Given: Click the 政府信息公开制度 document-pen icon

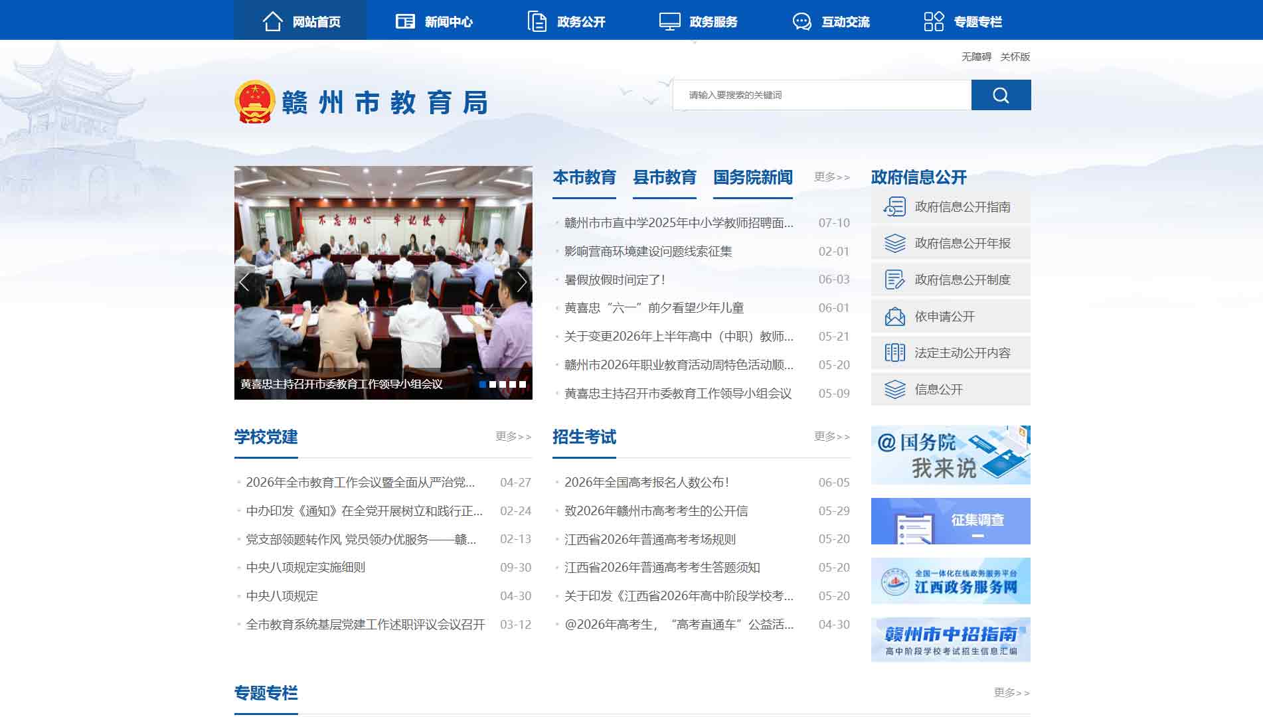Looking at the screenshot, I should [x=894, y=279].
